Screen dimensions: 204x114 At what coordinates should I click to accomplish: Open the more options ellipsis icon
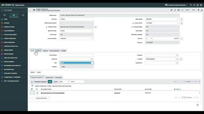point(182,10)
